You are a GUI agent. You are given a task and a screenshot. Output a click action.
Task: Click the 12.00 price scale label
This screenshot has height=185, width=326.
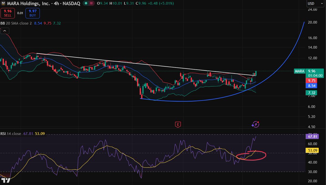312,58
